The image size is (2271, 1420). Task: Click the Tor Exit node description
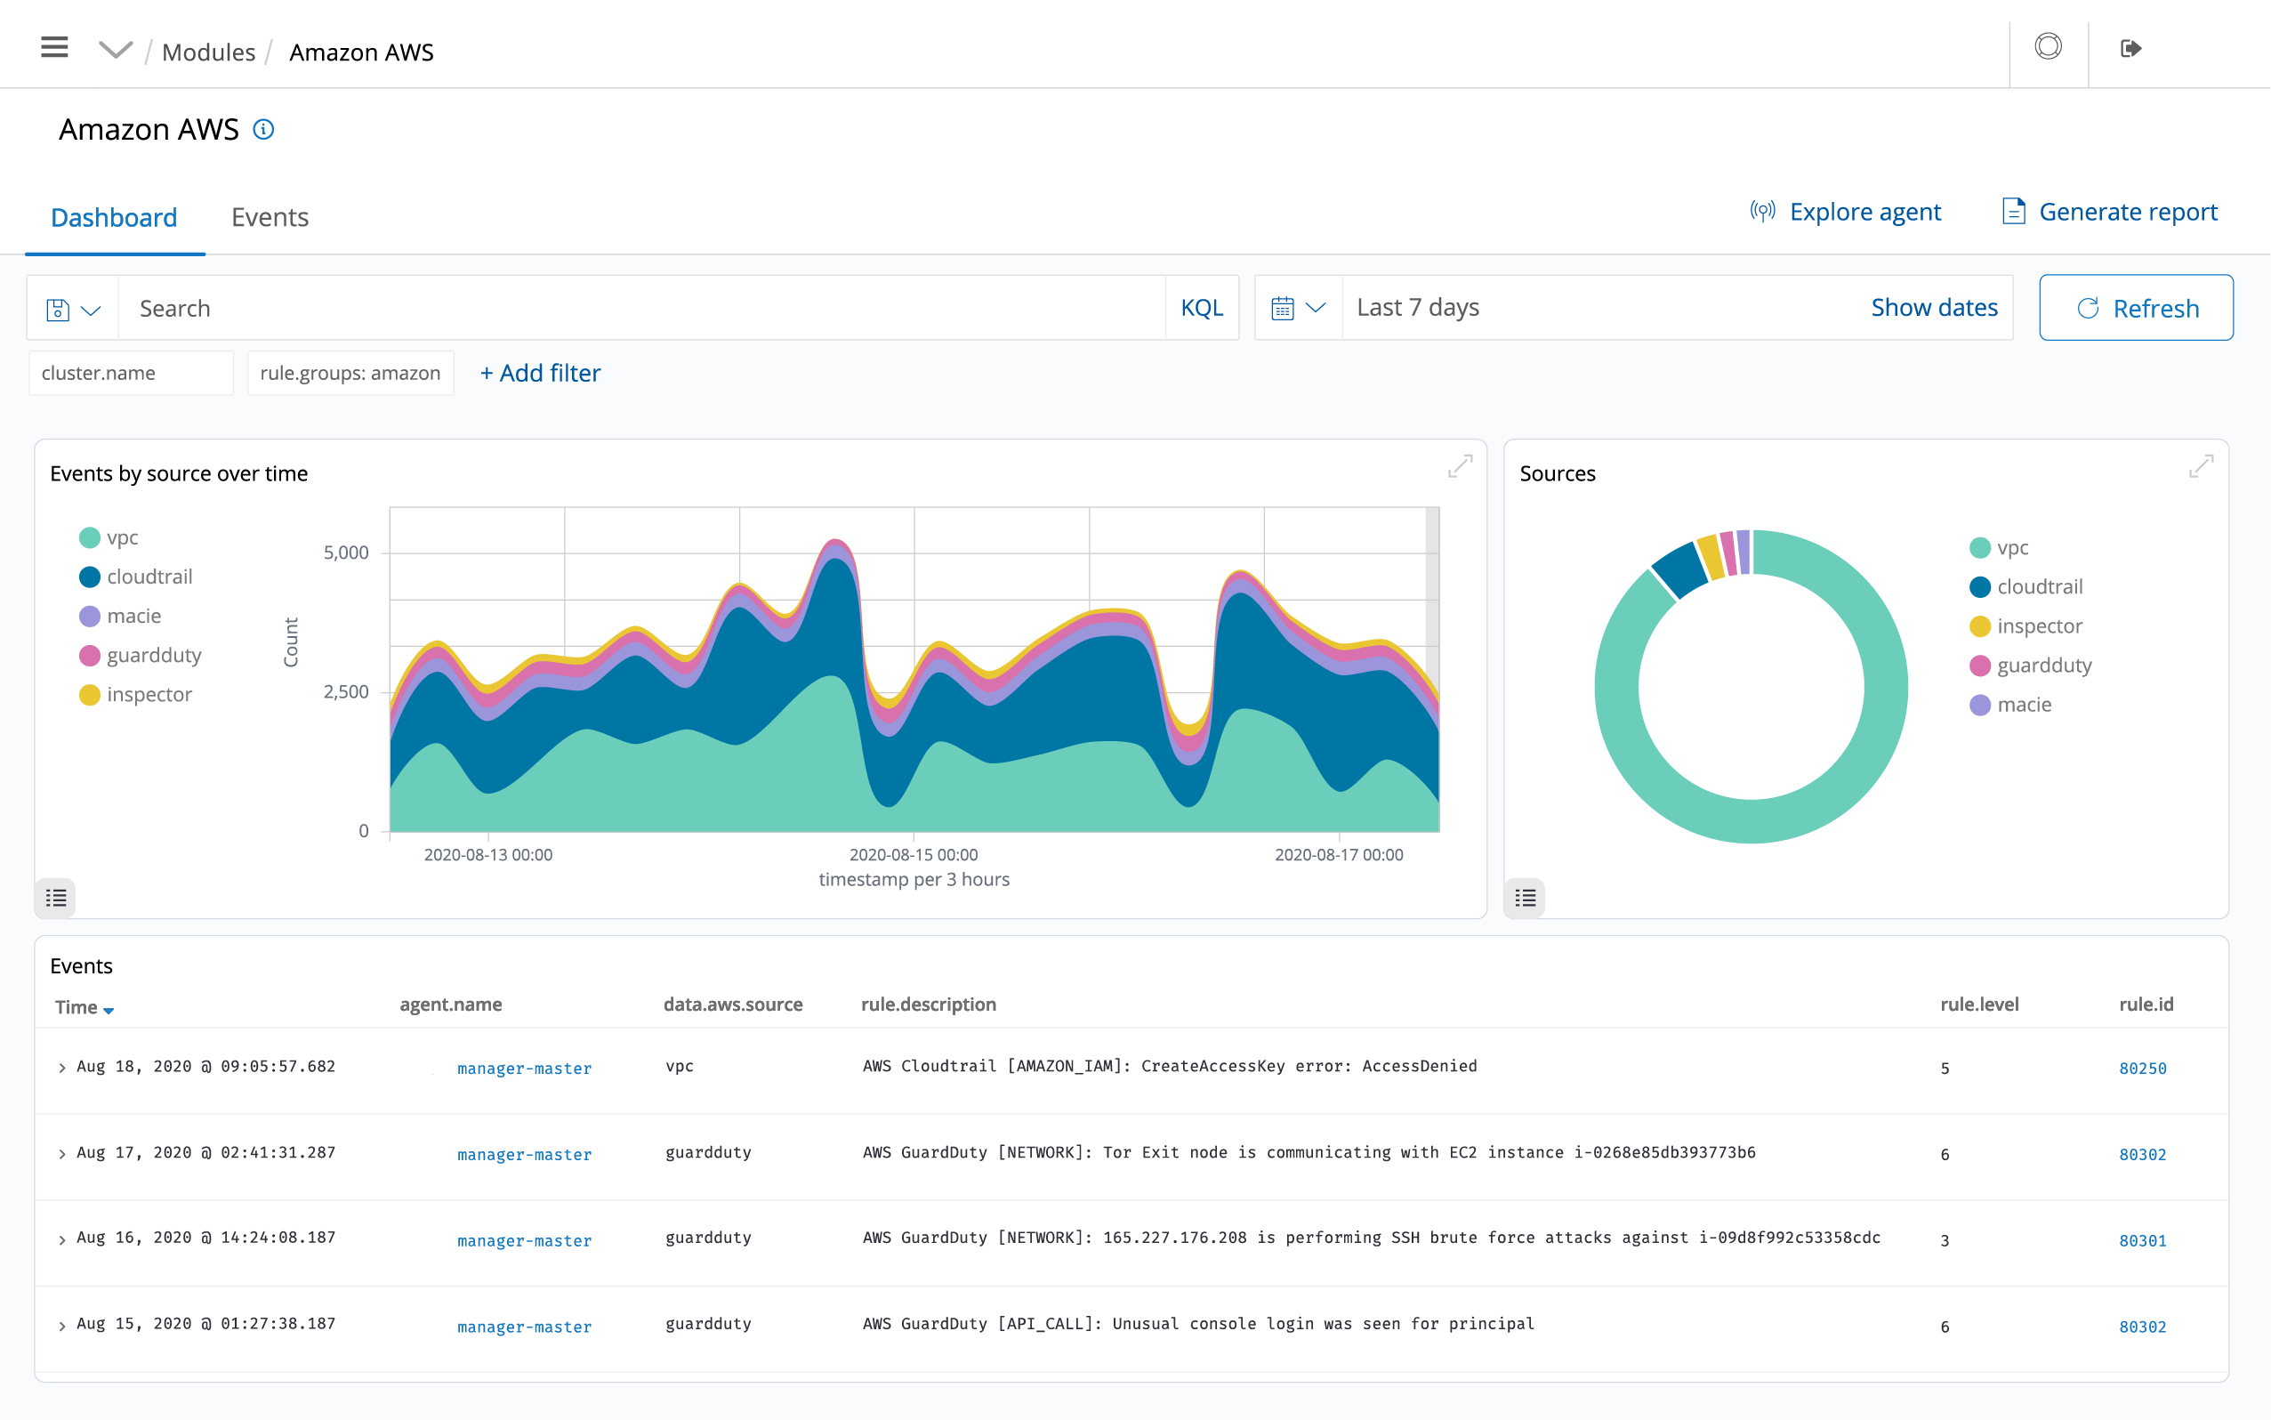(1309, 1152)
